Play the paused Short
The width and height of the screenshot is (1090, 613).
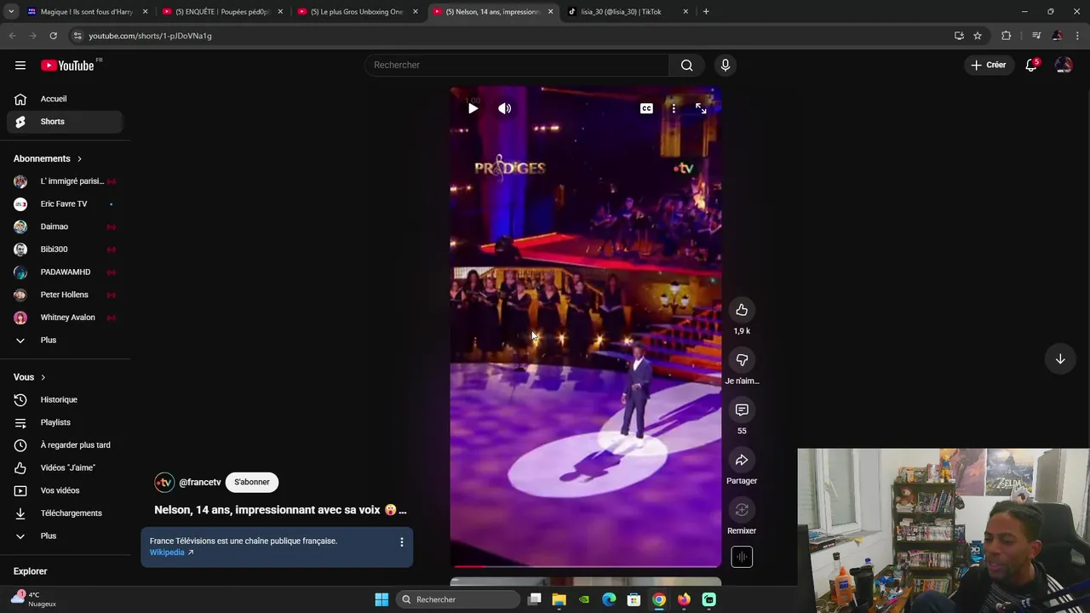[x=473, y=108]
